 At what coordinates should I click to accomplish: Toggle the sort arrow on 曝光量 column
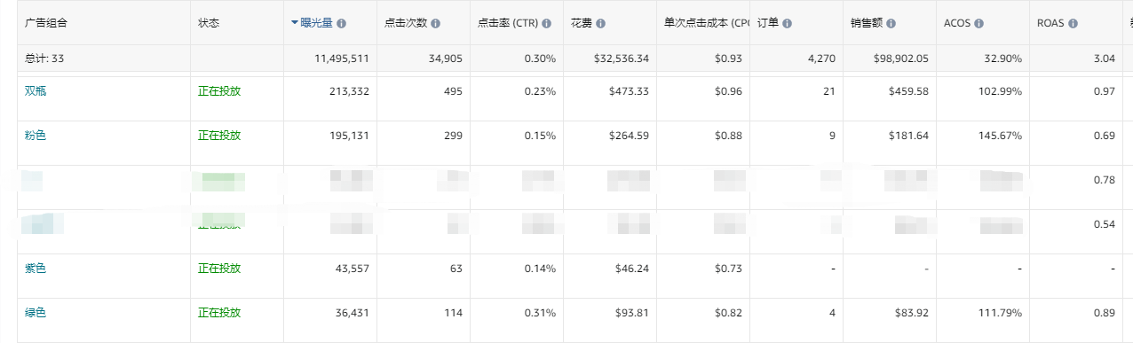[295, 23]
